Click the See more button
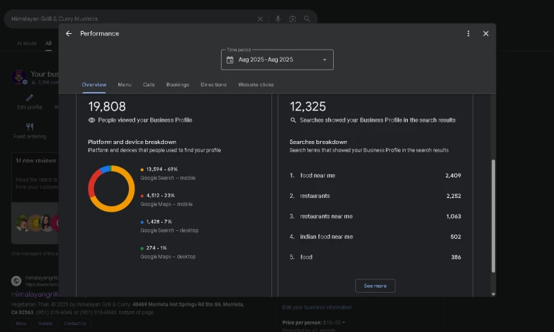 click(375, 286)
